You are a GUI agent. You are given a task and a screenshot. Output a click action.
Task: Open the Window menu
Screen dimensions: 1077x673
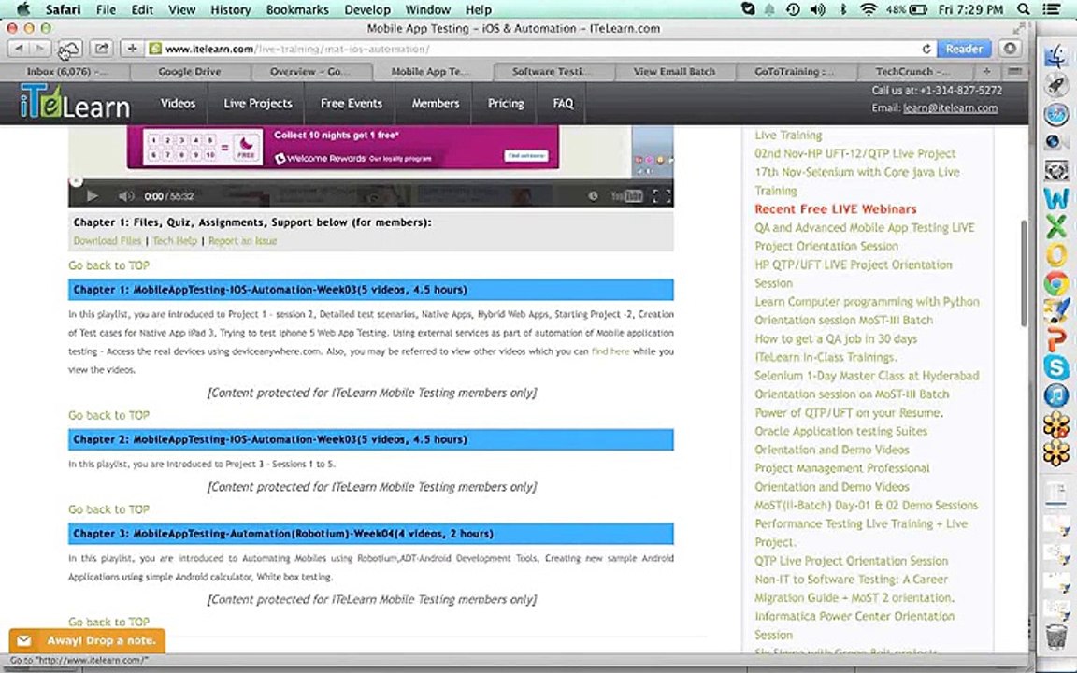427,9
